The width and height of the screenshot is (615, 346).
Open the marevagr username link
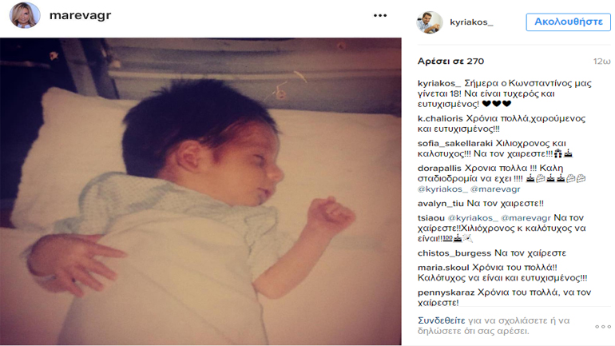pyautogui.click(x=81, y=15)
